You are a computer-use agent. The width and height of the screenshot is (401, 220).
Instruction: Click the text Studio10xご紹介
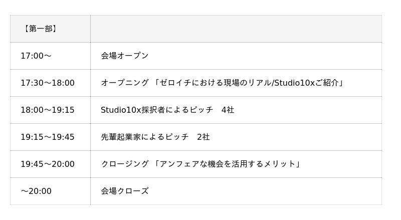(x=305, y=83)
